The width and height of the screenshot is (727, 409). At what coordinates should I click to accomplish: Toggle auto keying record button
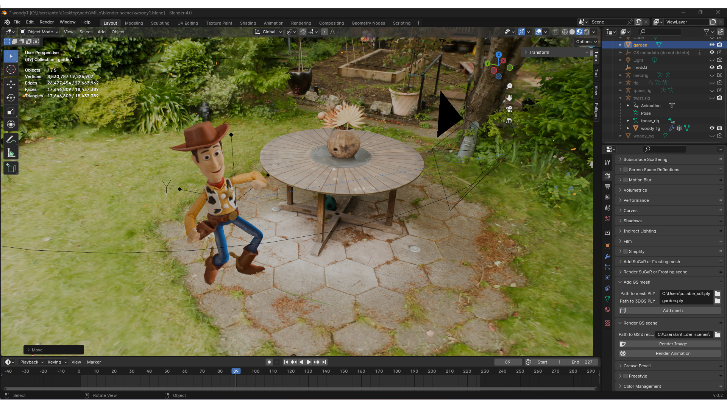[x=269, y=362]
